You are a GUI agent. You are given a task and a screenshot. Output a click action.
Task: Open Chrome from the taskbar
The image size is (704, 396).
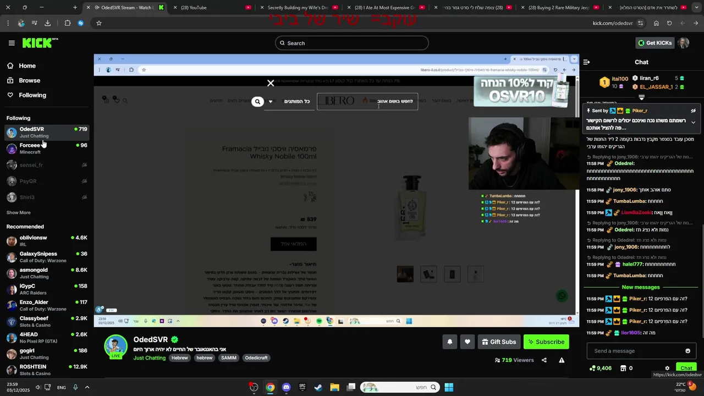tap(270, 387)
